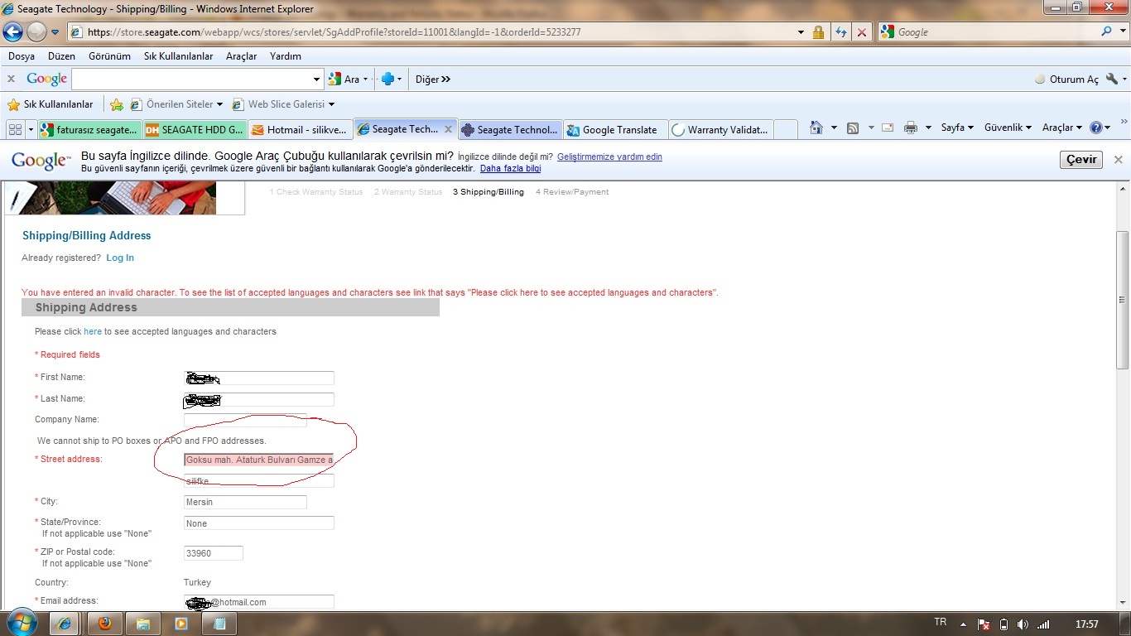
Task: Close the Google translate bar X
Action: (1118, 160)
